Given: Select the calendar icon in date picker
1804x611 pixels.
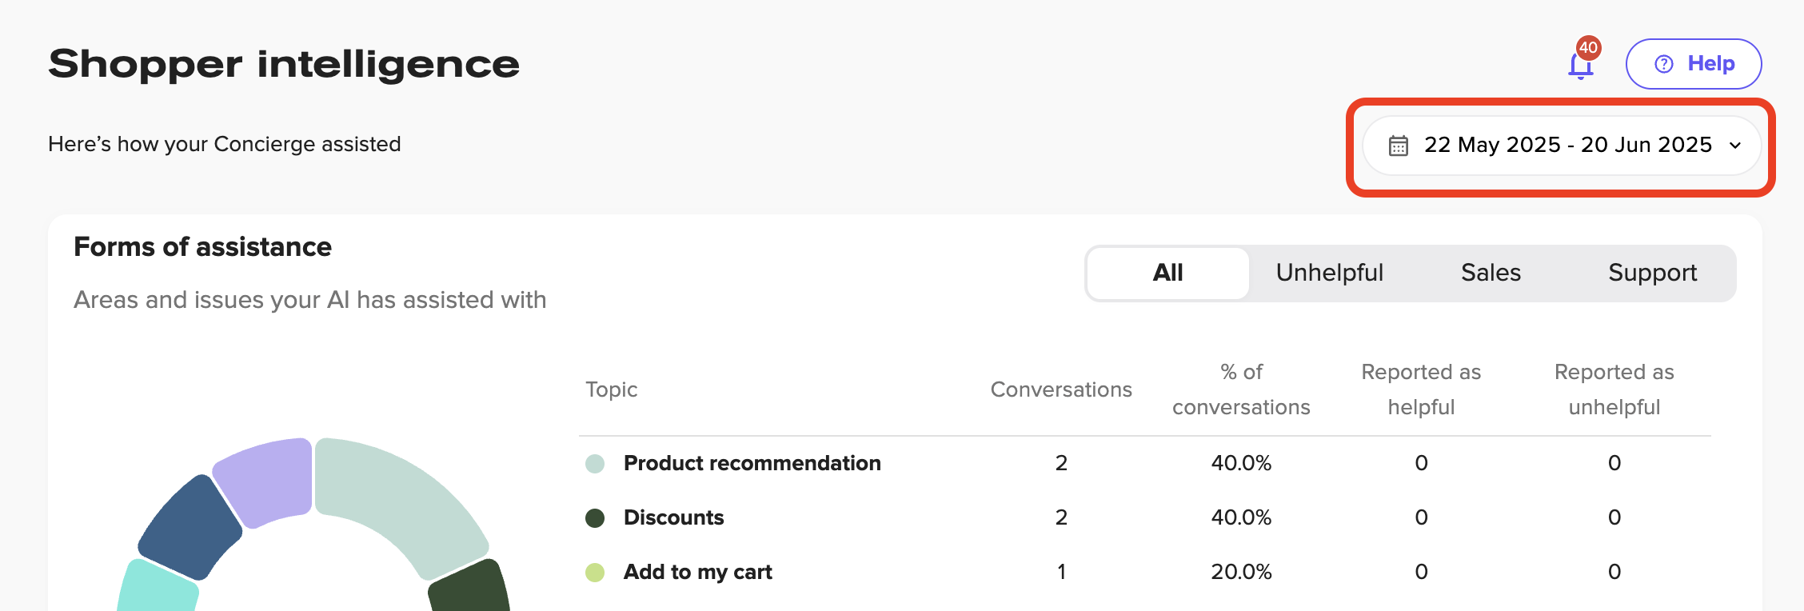Looking at the screenshot, I should (x=1396, y=146).
